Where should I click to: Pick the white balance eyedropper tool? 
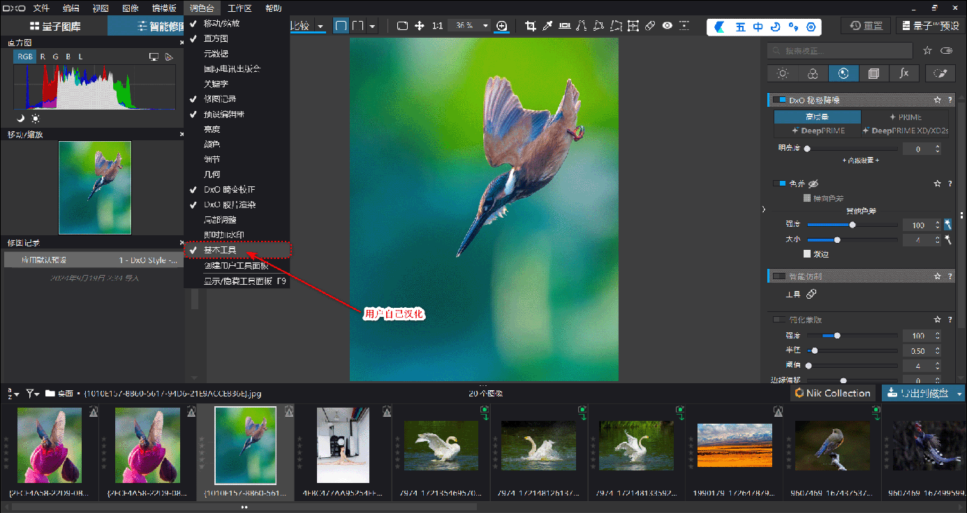[x=548, y=26]
